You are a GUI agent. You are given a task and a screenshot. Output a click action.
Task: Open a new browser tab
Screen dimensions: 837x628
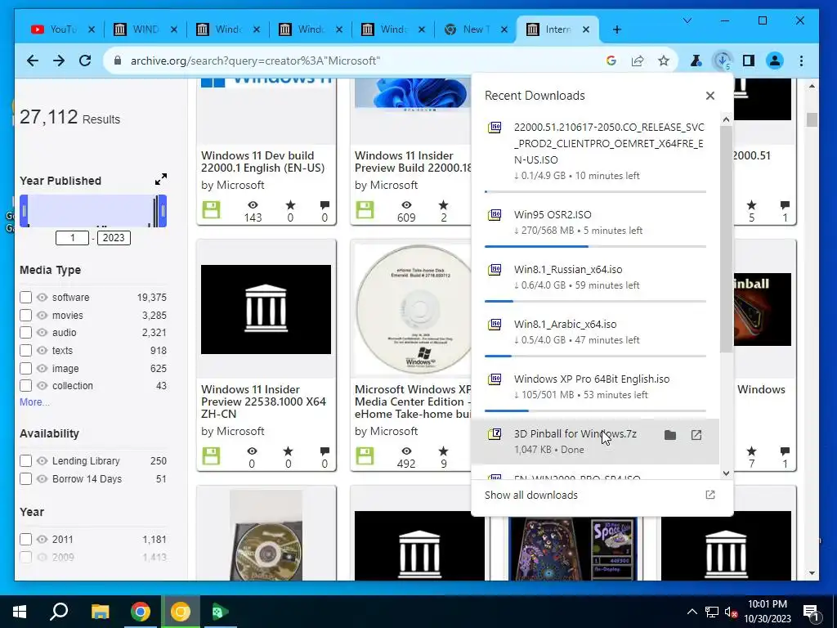pos(617,29)
